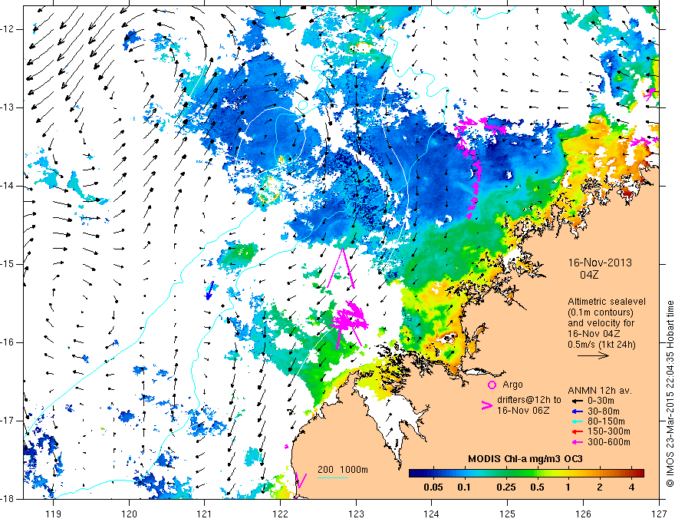Click the '-14' latitude axis label
The height and width of the screenshot is (522, 675).
pyautogui.click(x=8, y=186)
